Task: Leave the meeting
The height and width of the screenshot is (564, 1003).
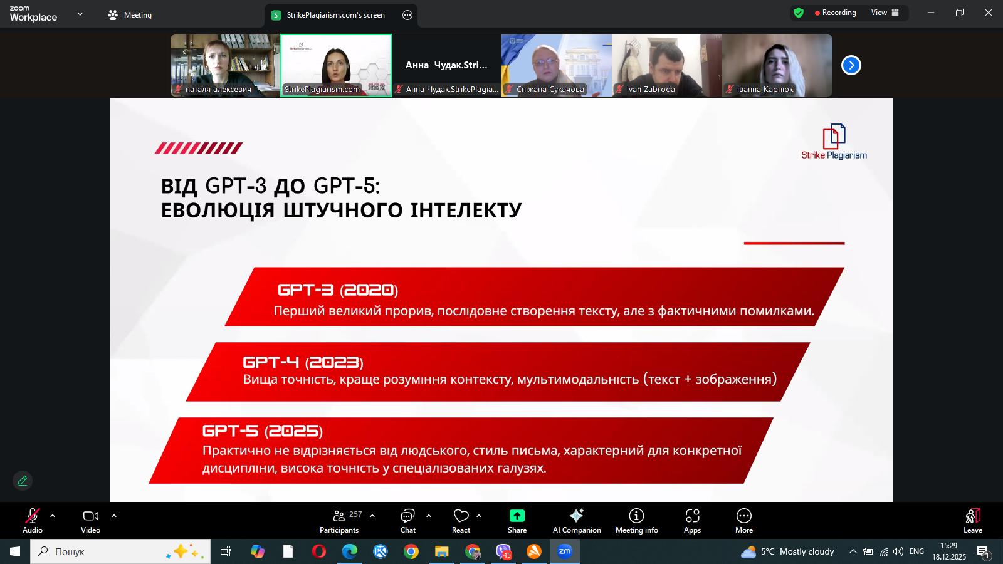Action: coord(973,521)
